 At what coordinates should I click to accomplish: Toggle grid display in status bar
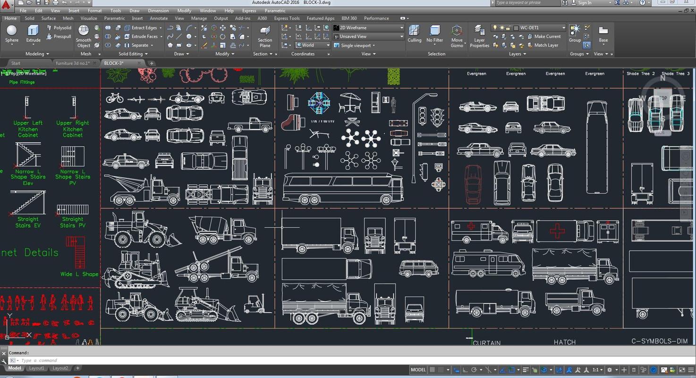pos(432,370)
